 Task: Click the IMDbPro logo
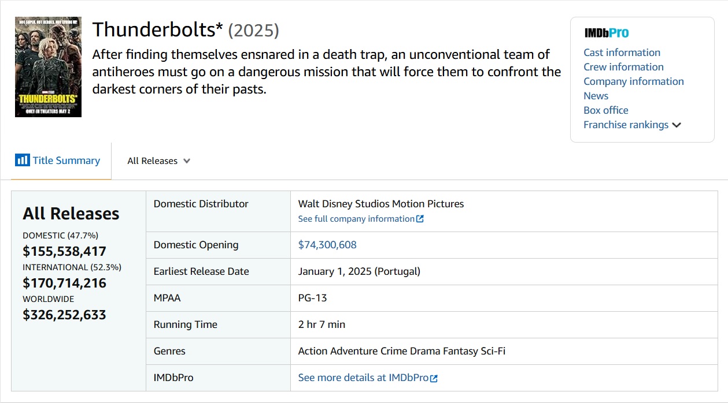coord(606,33)
